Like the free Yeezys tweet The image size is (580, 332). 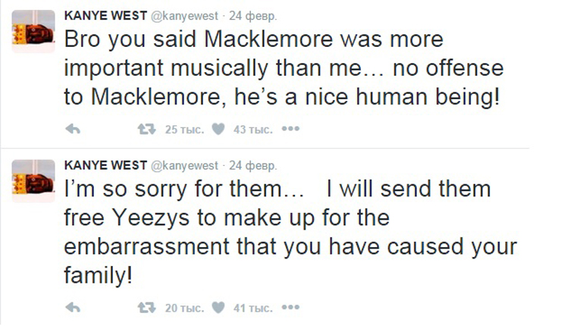[x=218, y=308]
